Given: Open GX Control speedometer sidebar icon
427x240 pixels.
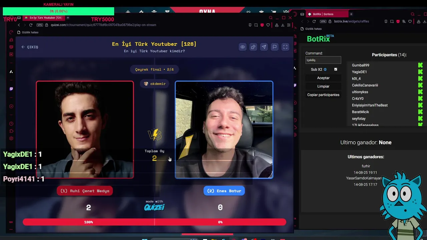Looking at the screenshot, I should click(11, 32).
